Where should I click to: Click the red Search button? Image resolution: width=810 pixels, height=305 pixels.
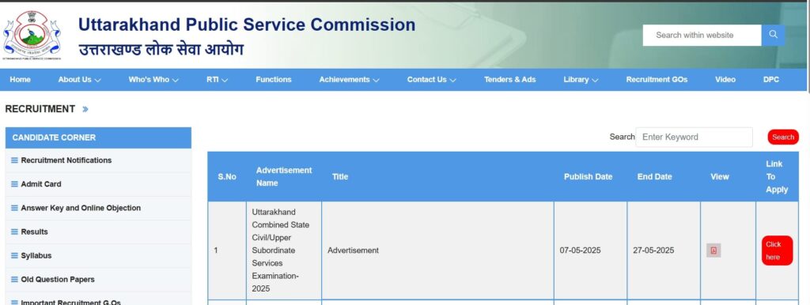(x=783, y=137)
